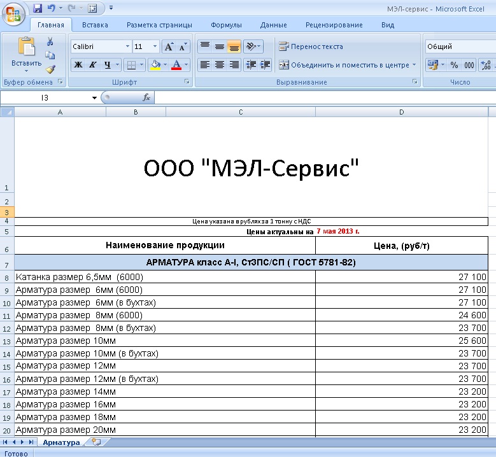Apply red font color
The width and height of the screenshot is (496, 457).
coord(176,65)
